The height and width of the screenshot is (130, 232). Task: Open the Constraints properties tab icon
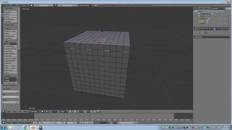point(212,29)
